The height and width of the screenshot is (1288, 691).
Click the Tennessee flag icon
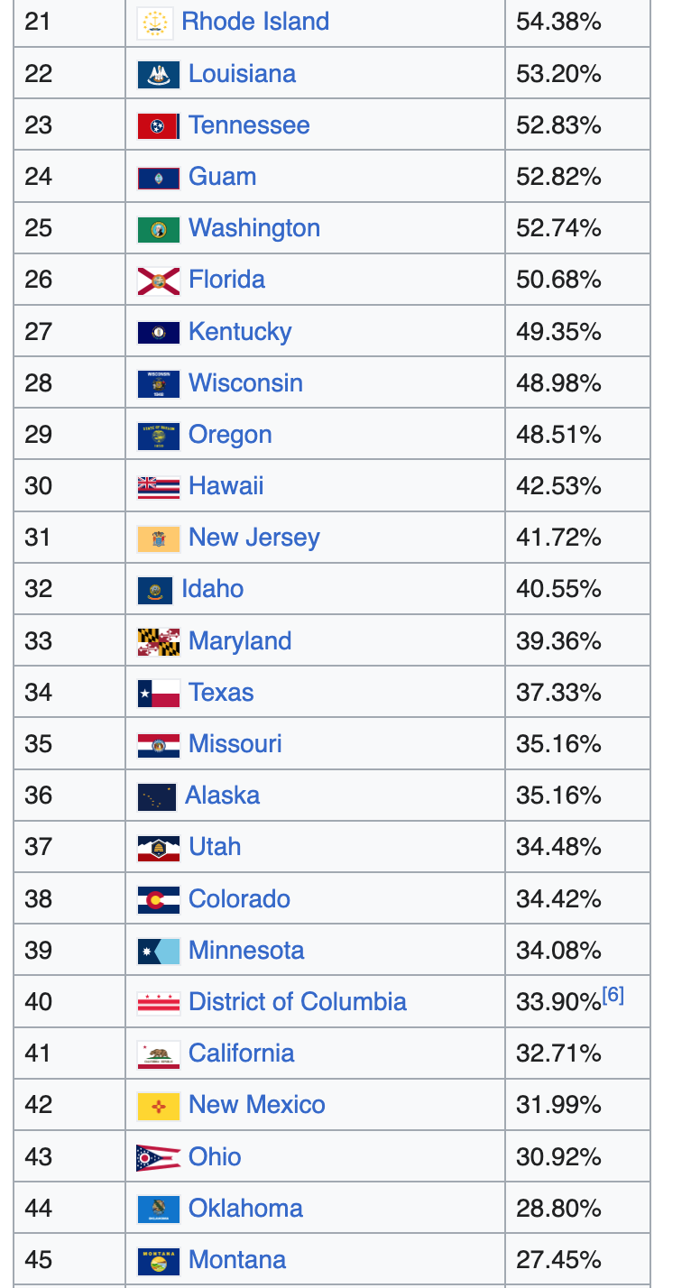pos(159,125)
